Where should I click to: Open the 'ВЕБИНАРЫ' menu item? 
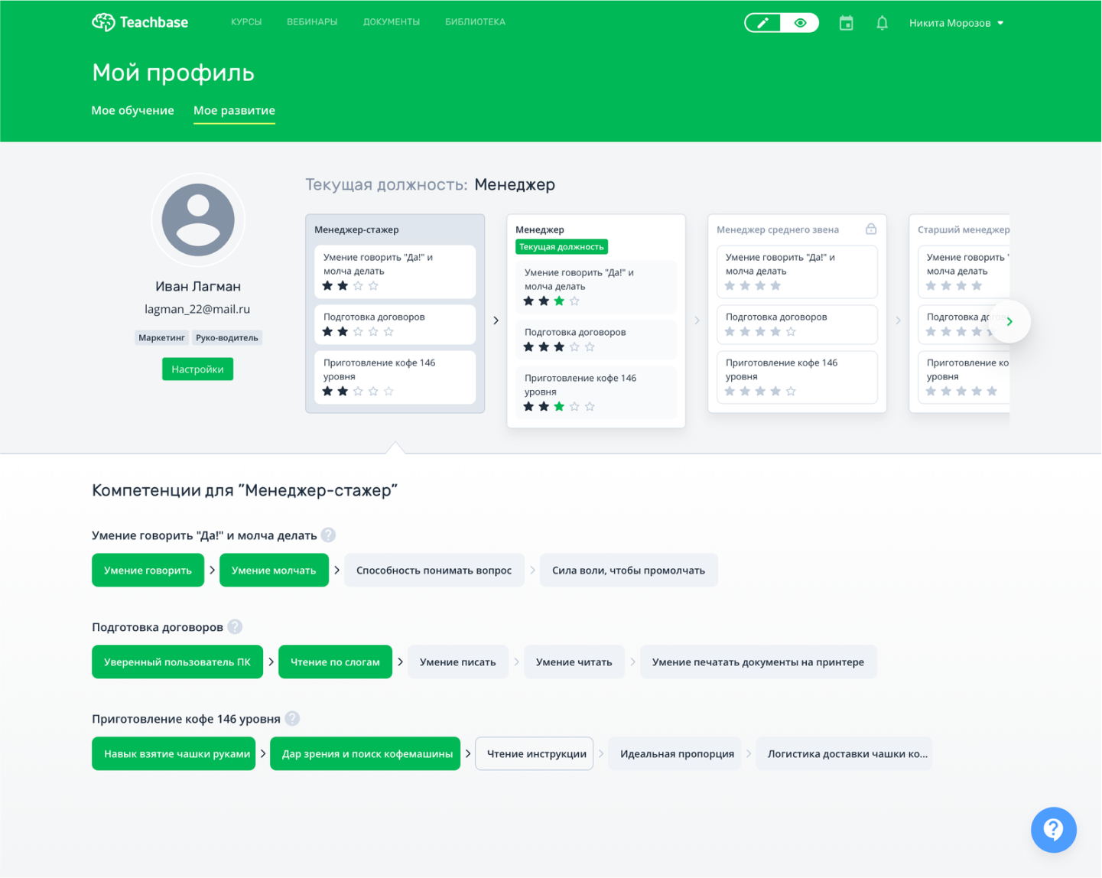click(311, 21)
